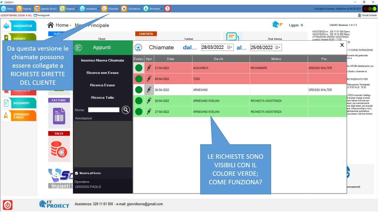Viewport: 378px width, 212px height.
Task: Toggle the Mostra all'Avvio checkbox
Action: pos(76,173)
